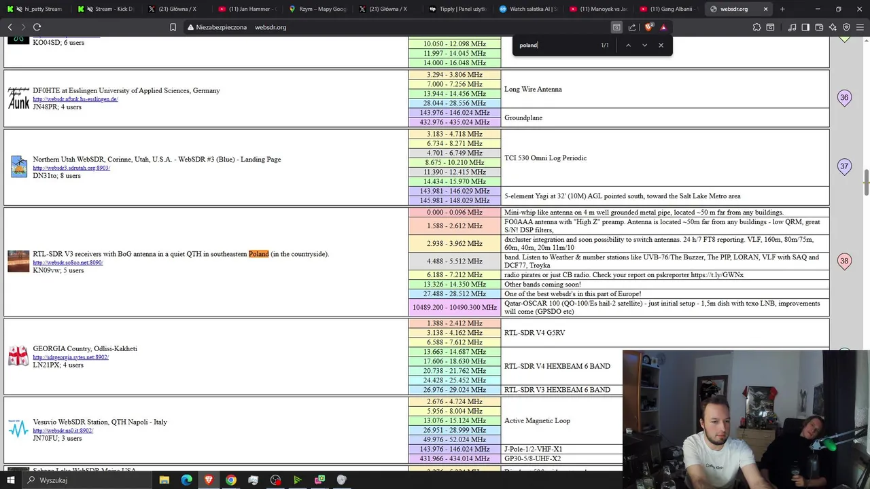This screenshot has width=870, height=489.
Task: Open Brave Shields lion icon
Action: [648, 27]
